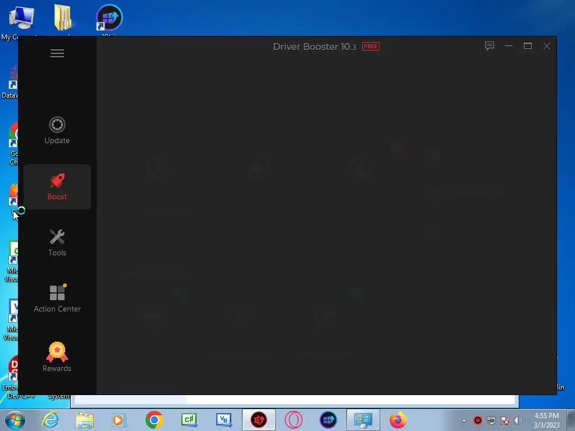Image resolution: width=575 pixels, height=431 pixels.
Task: Go to Action Center
Action: tap(57, 299)
